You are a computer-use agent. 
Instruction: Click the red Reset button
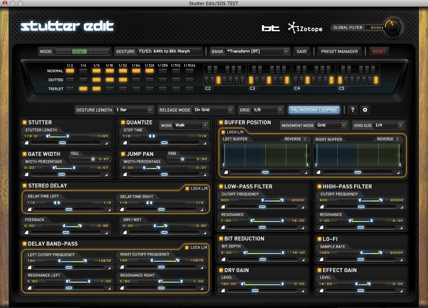(x=379, y=51)
